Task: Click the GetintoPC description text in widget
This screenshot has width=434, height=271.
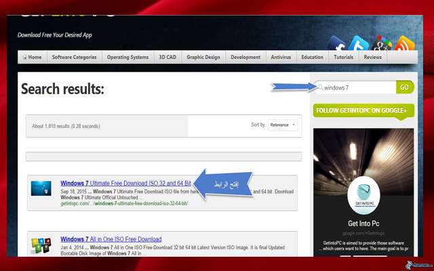Action: (x=363, y=246)
